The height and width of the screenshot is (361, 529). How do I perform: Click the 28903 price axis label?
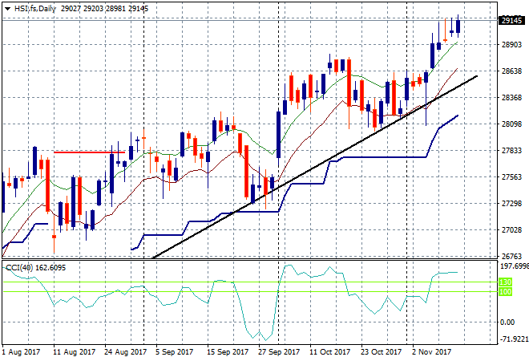point(510,44)
